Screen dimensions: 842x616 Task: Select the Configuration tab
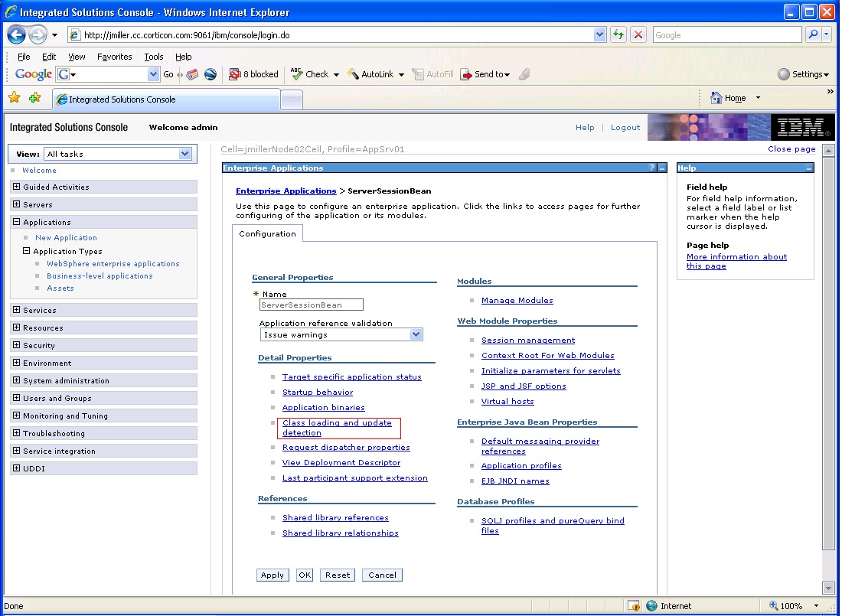coord(267,233)
